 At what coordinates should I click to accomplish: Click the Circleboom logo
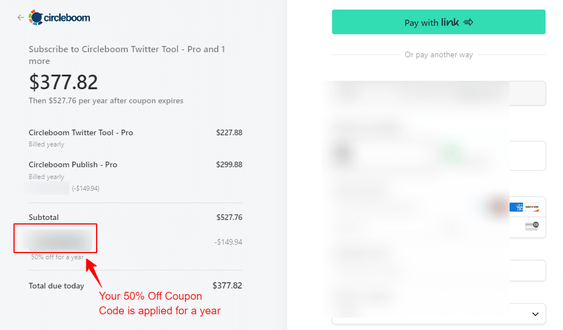click(x=60, y=17)
